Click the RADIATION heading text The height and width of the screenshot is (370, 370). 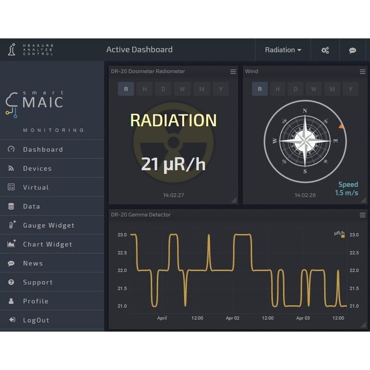173,120
